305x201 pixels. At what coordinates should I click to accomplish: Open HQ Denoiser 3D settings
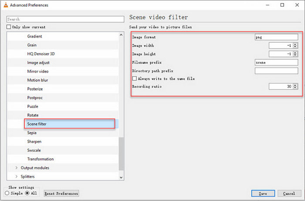(41, 54)
